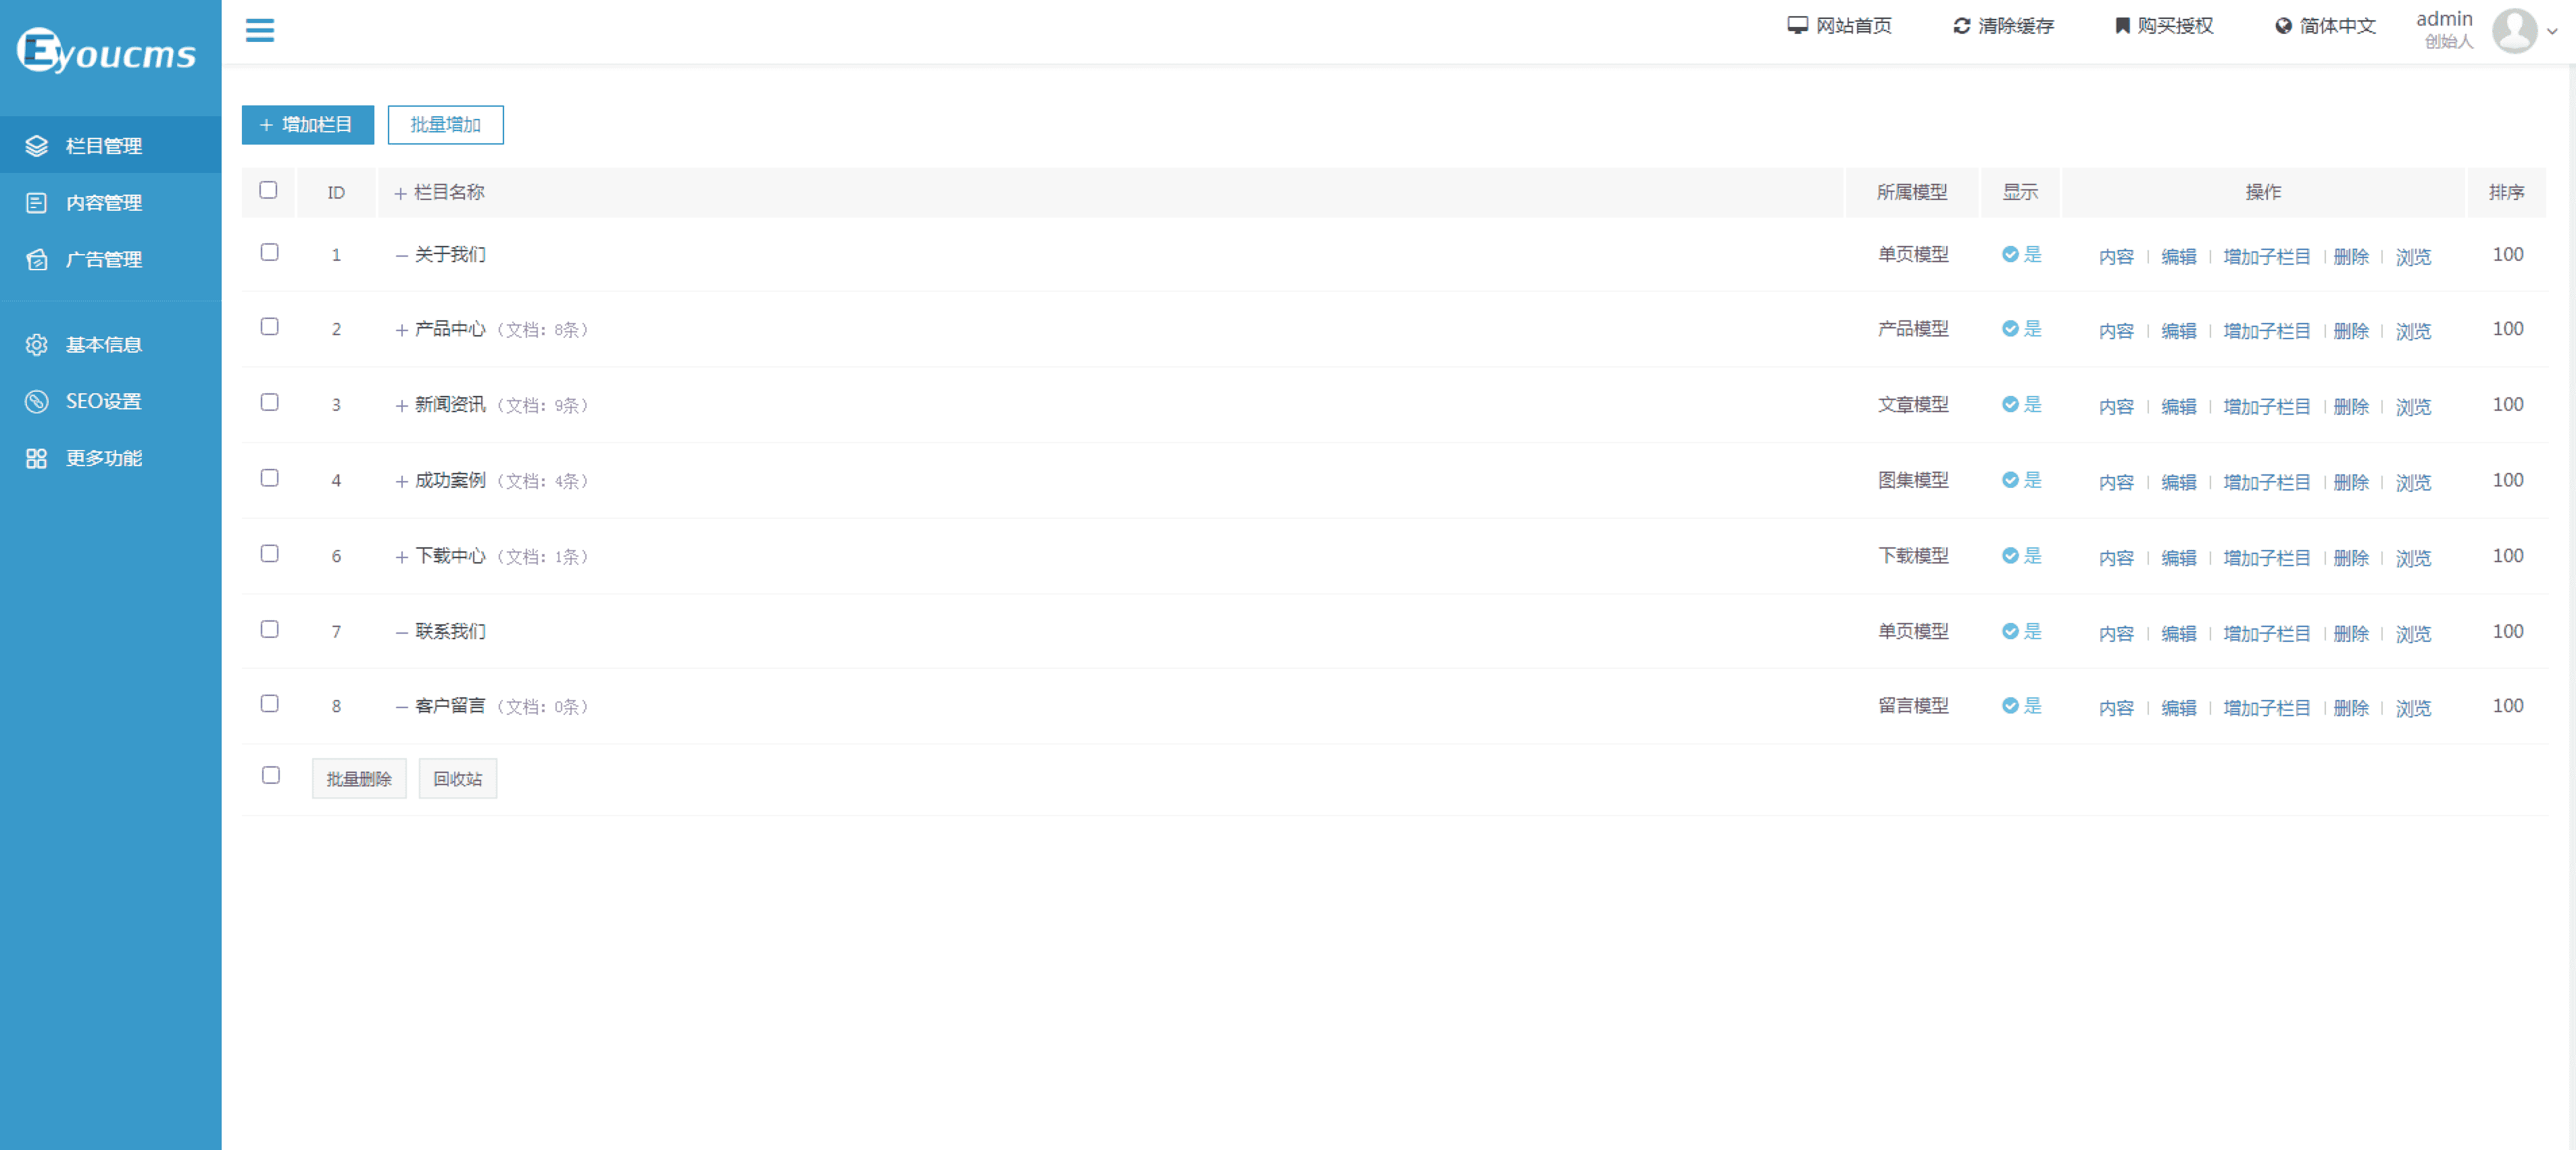Click the 更多功能 grid icon

(x=37, y=459)
